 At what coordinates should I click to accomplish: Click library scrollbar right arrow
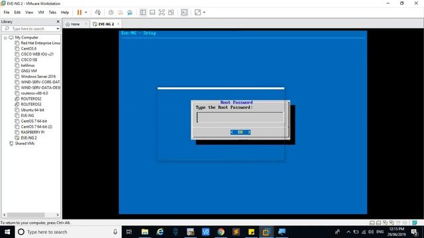[x=58, y=215]
